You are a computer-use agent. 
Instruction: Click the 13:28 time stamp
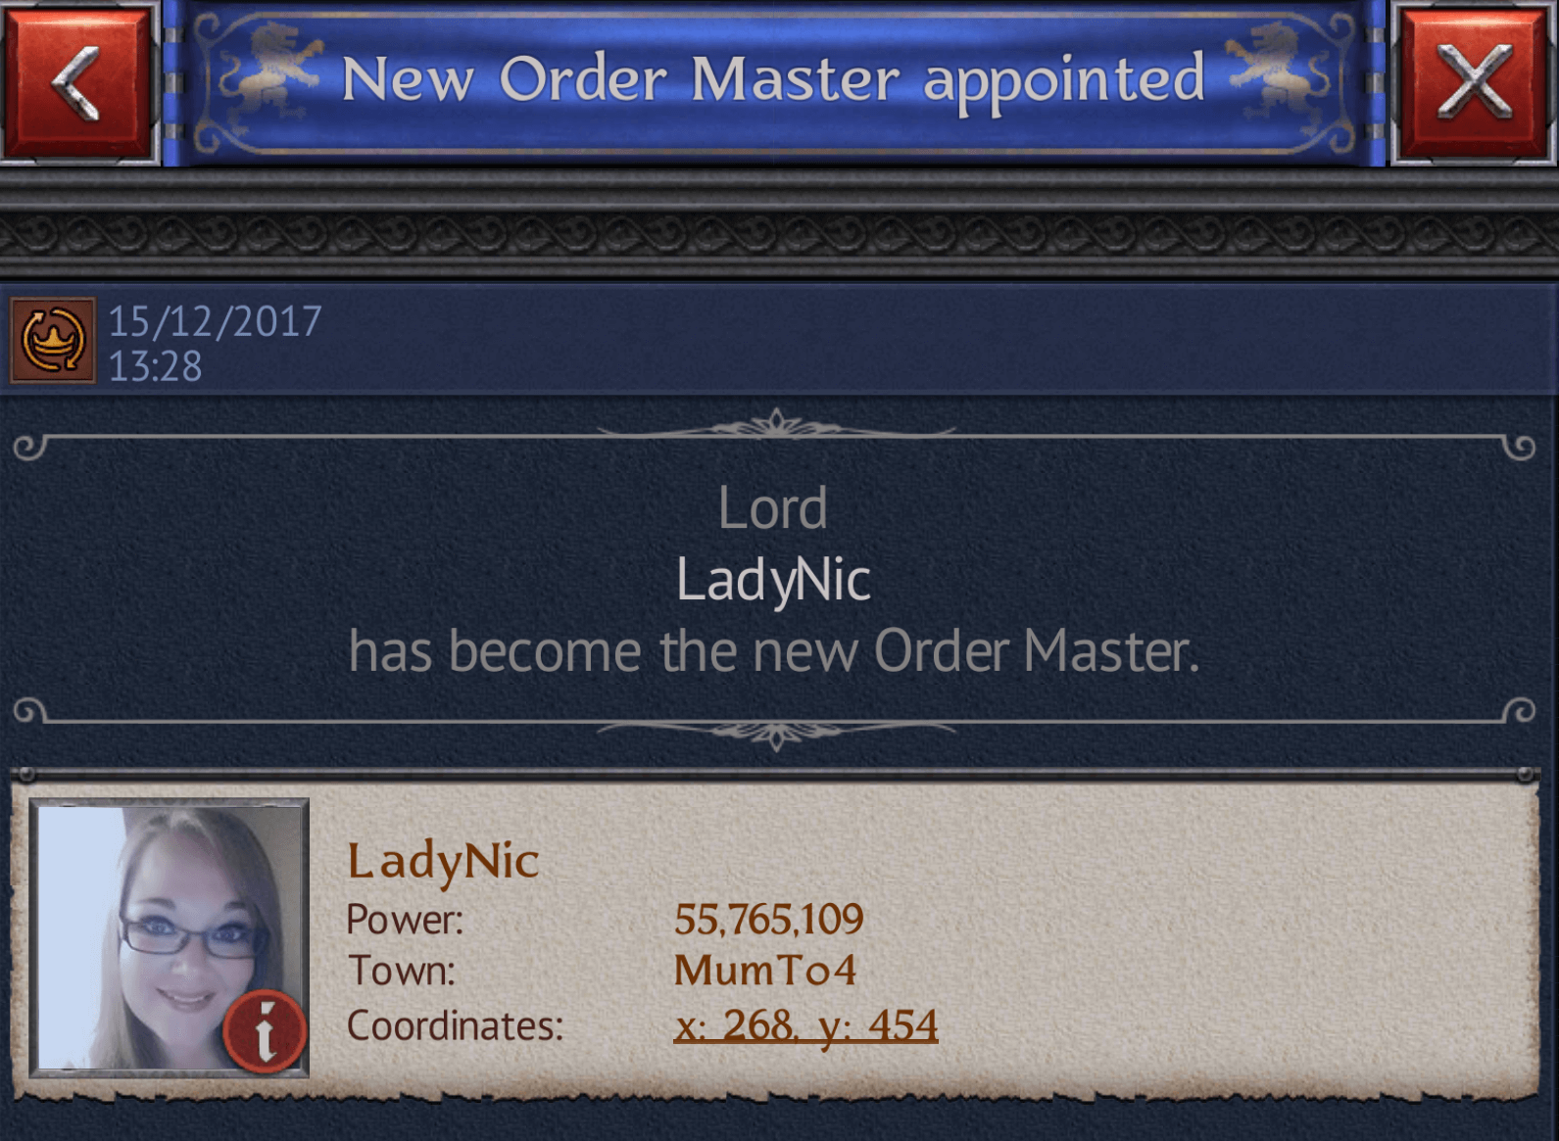[x=155, y=366]
